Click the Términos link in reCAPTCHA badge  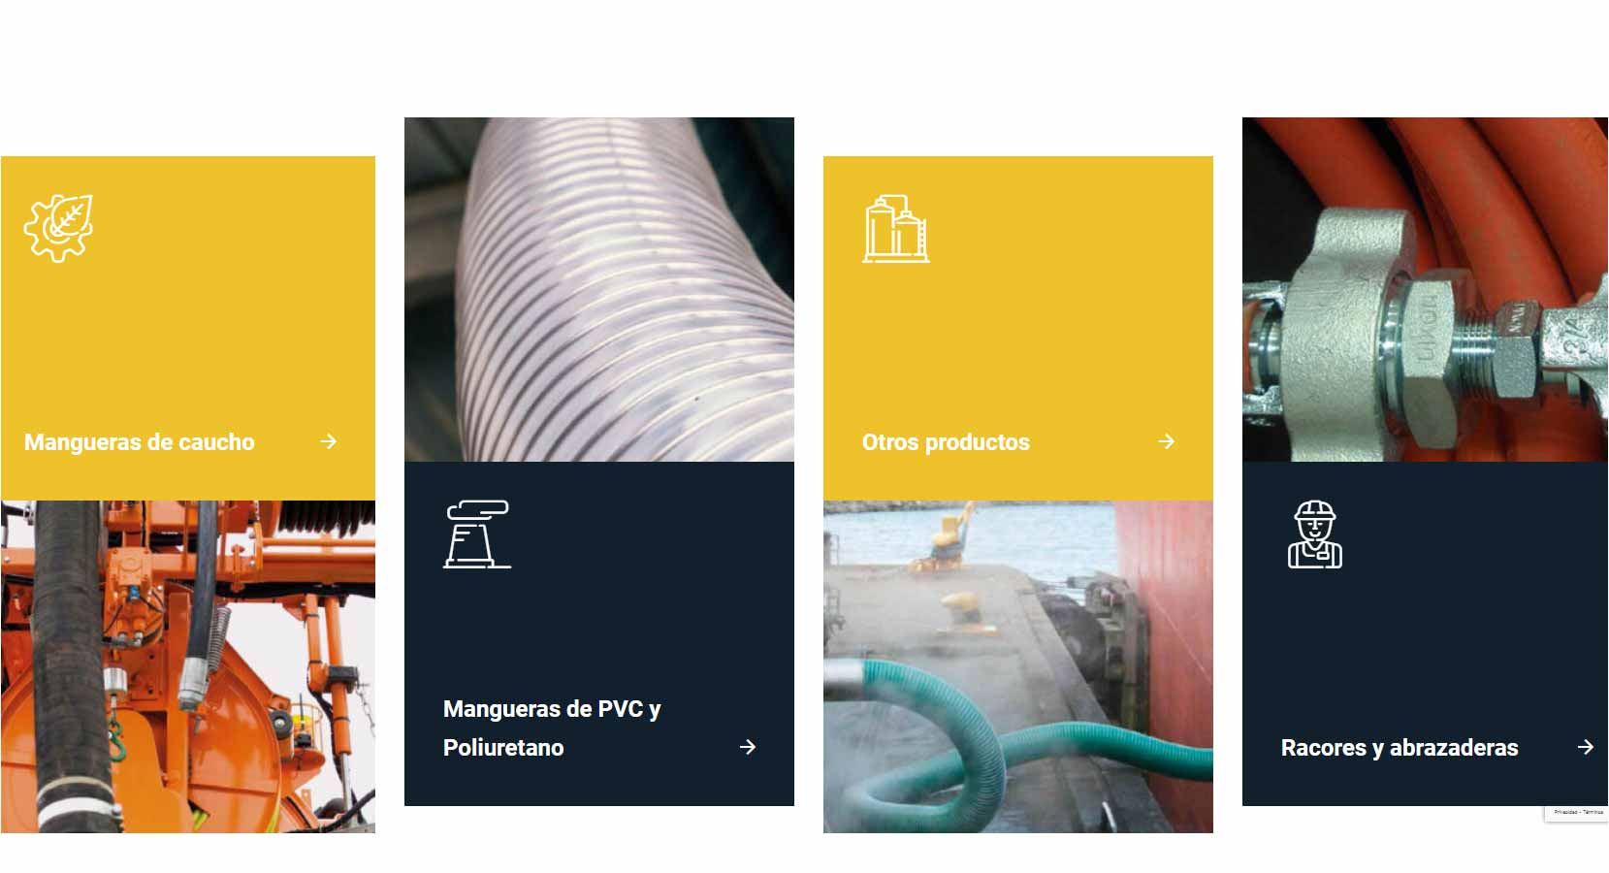pos(1593,812)
